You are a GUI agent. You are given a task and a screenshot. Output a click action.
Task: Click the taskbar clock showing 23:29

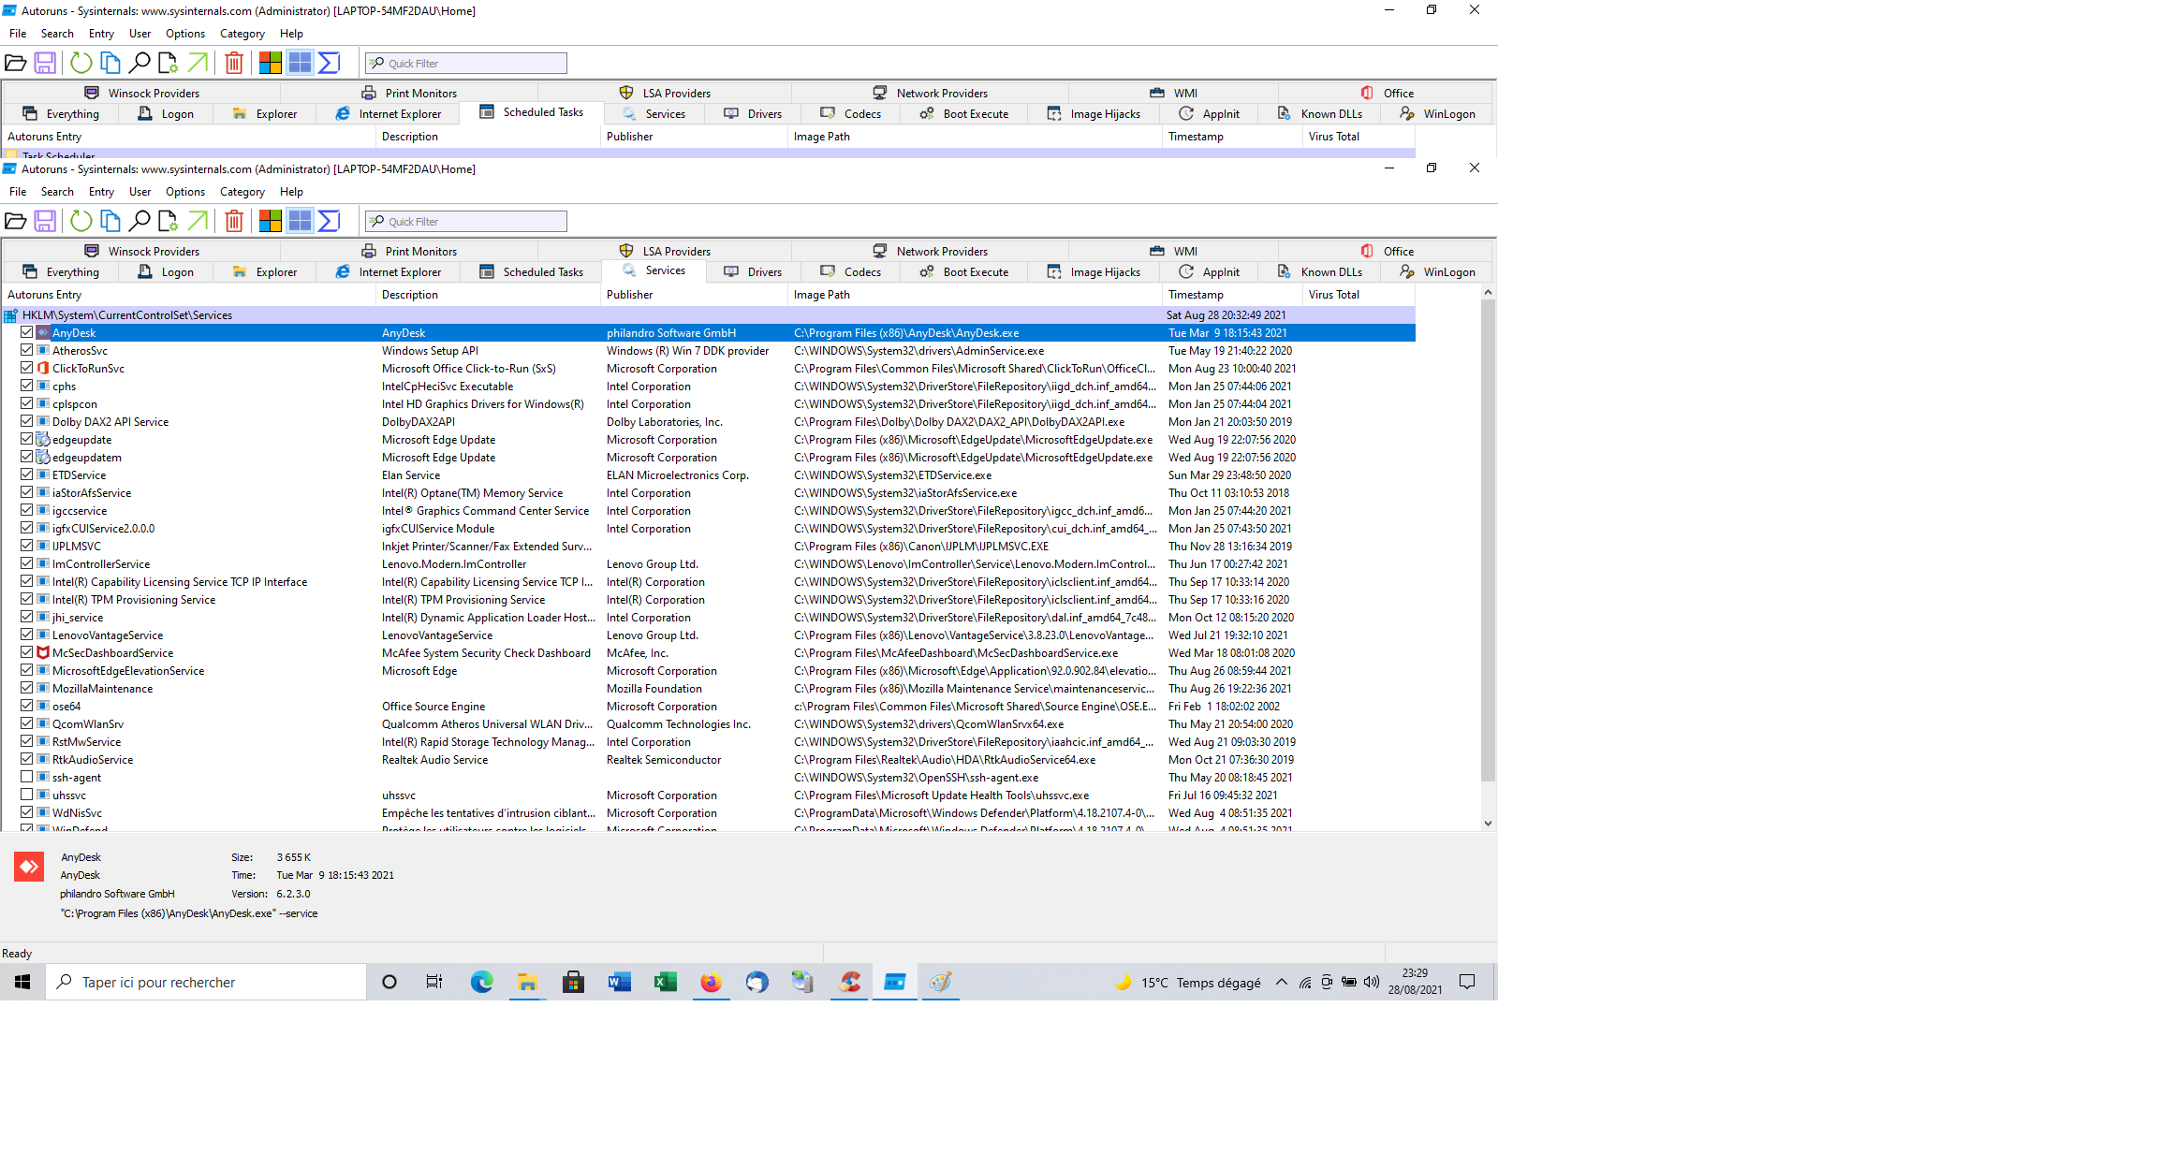click(x=1415, y=982)
